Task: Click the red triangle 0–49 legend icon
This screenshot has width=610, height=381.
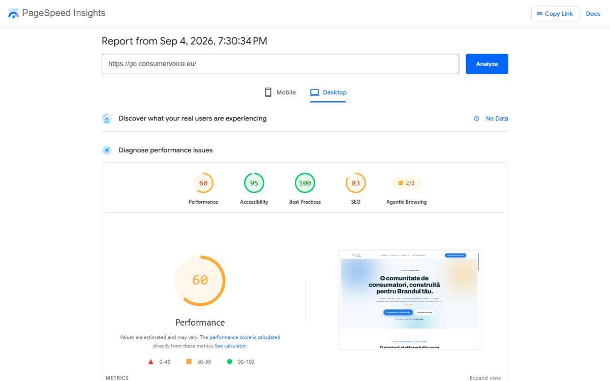Action: point(150,362)
